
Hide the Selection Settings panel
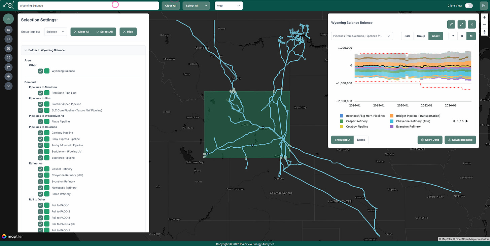(128, 32)
